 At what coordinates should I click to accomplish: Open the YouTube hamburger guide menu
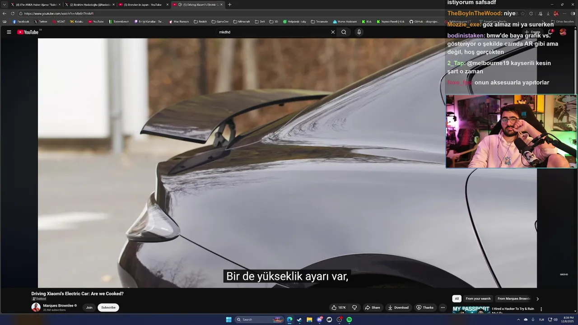point(9,32)
